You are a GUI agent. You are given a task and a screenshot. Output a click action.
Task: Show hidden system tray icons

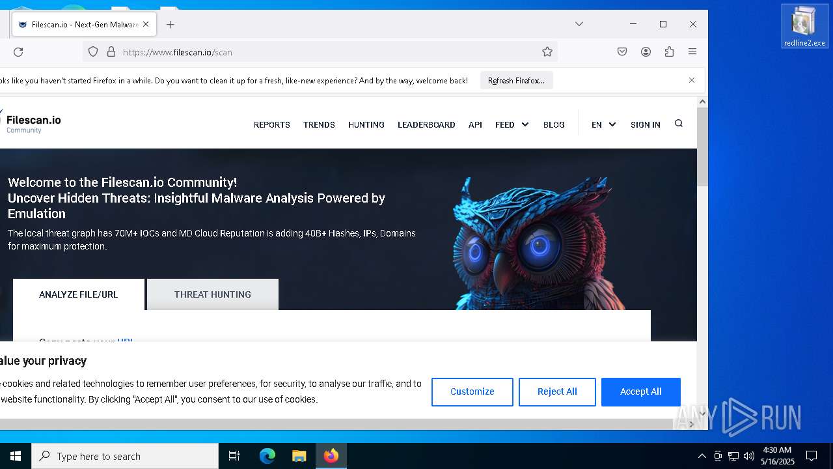coord(702,456)
